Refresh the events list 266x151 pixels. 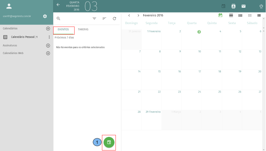coord(114,19)
